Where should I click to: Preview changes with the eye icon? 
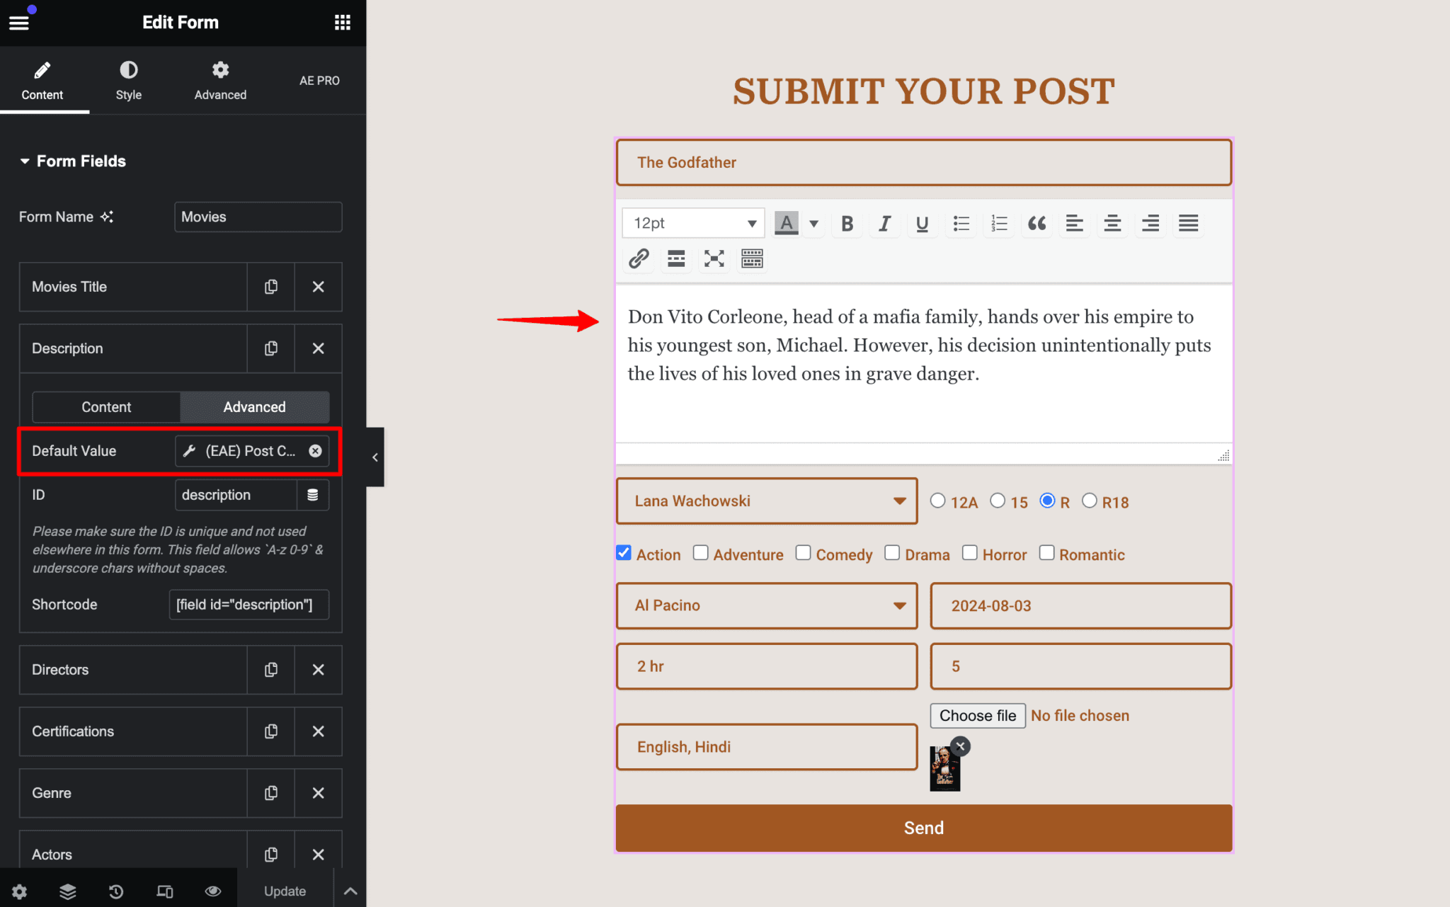213,891
